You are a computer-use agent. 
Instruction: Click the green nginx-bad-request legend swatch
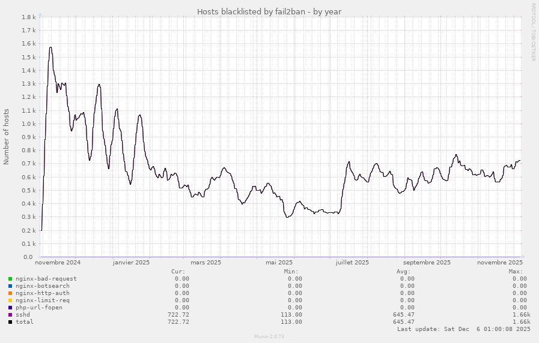(10, 279)
